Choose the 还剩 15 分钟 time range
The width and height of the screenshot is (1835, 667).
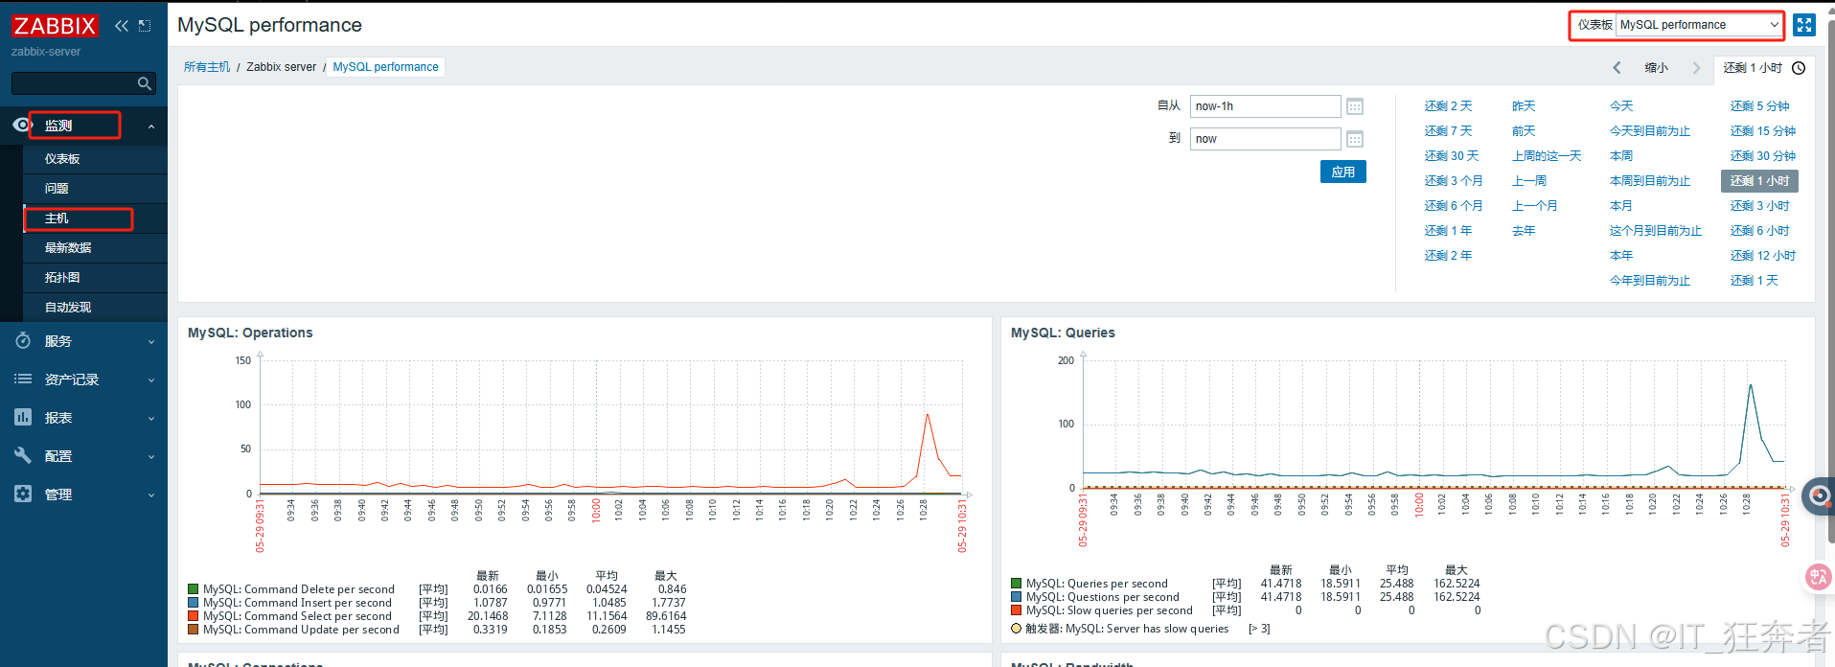click(x=1763, y=131)
